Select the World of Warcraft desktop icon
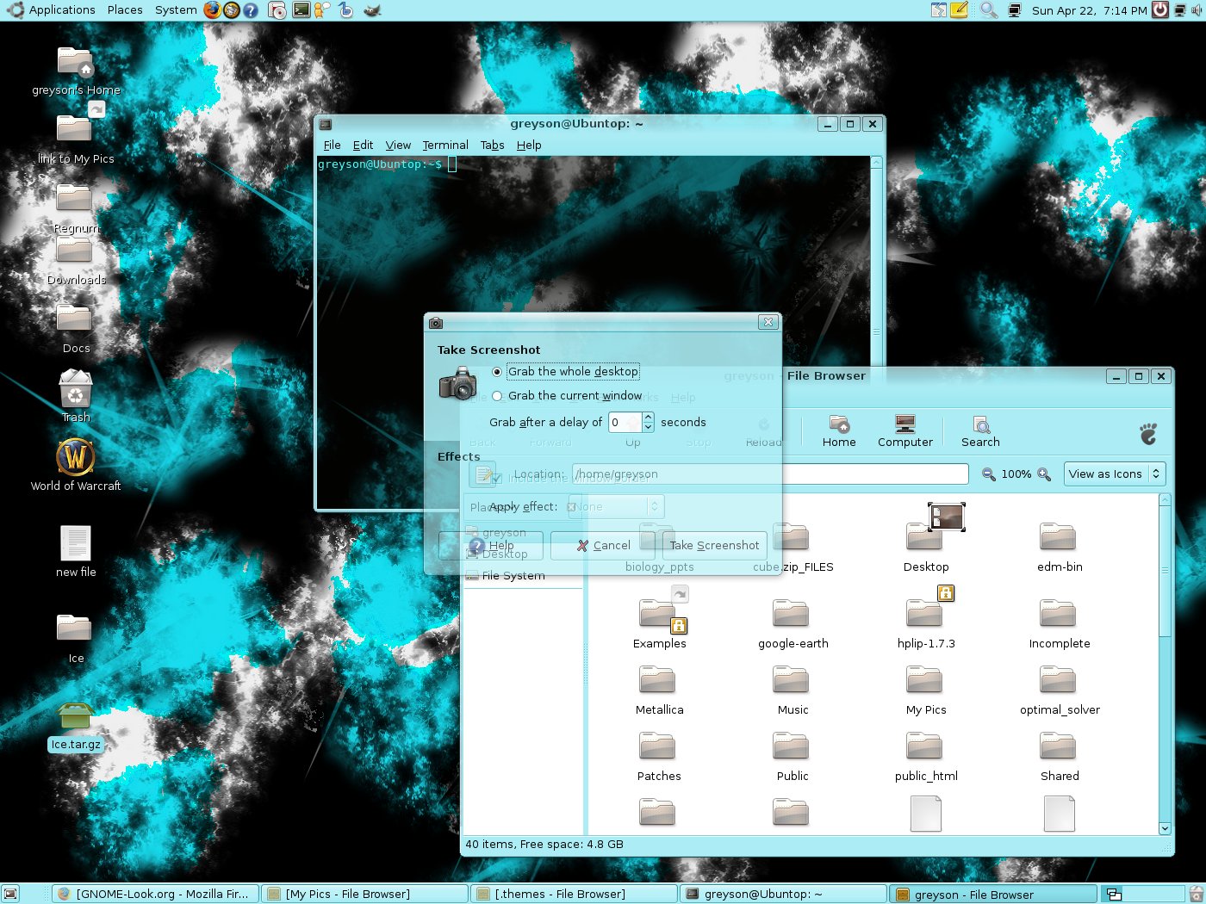The image size is (1206, 904). pyautogui.click(x=76, y=465)
